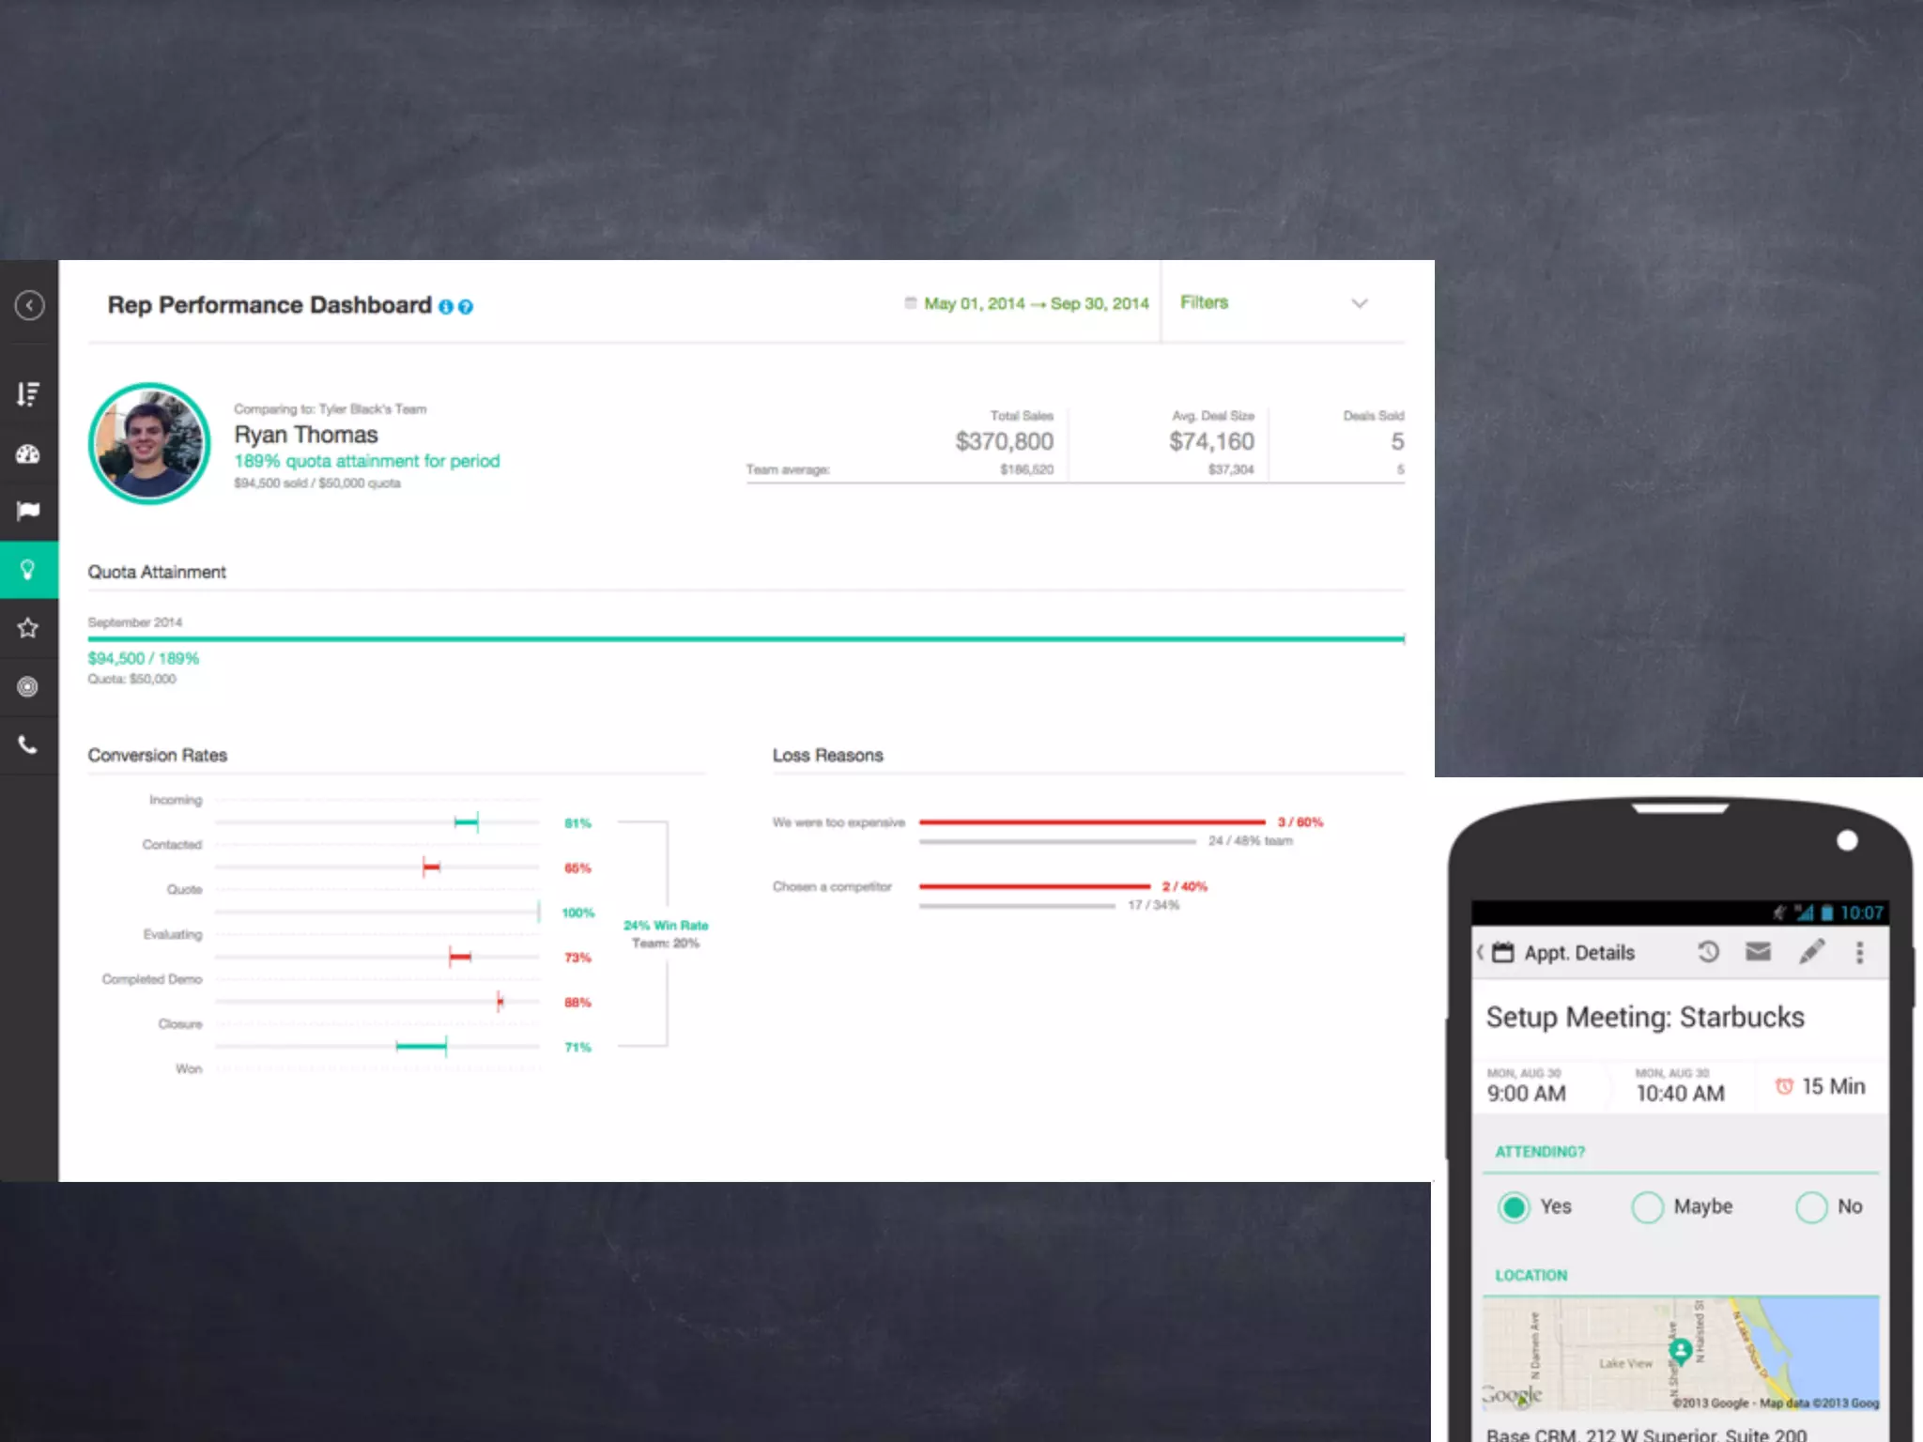Viewport: 1923px width, 1442px height.
Task: Click the blue info icon beside title
Action: (x=446, y=307)
